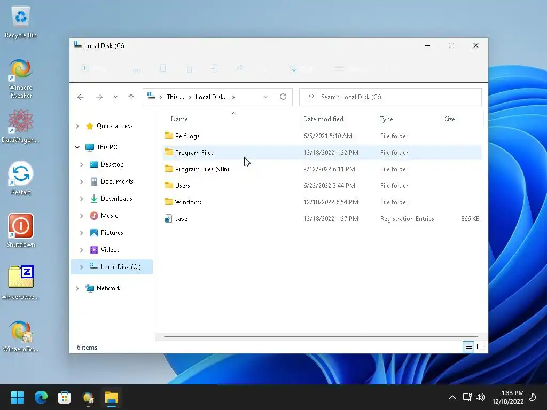
Task: Click 'This ...' breadcrumb segment
Action: [175, 97]
